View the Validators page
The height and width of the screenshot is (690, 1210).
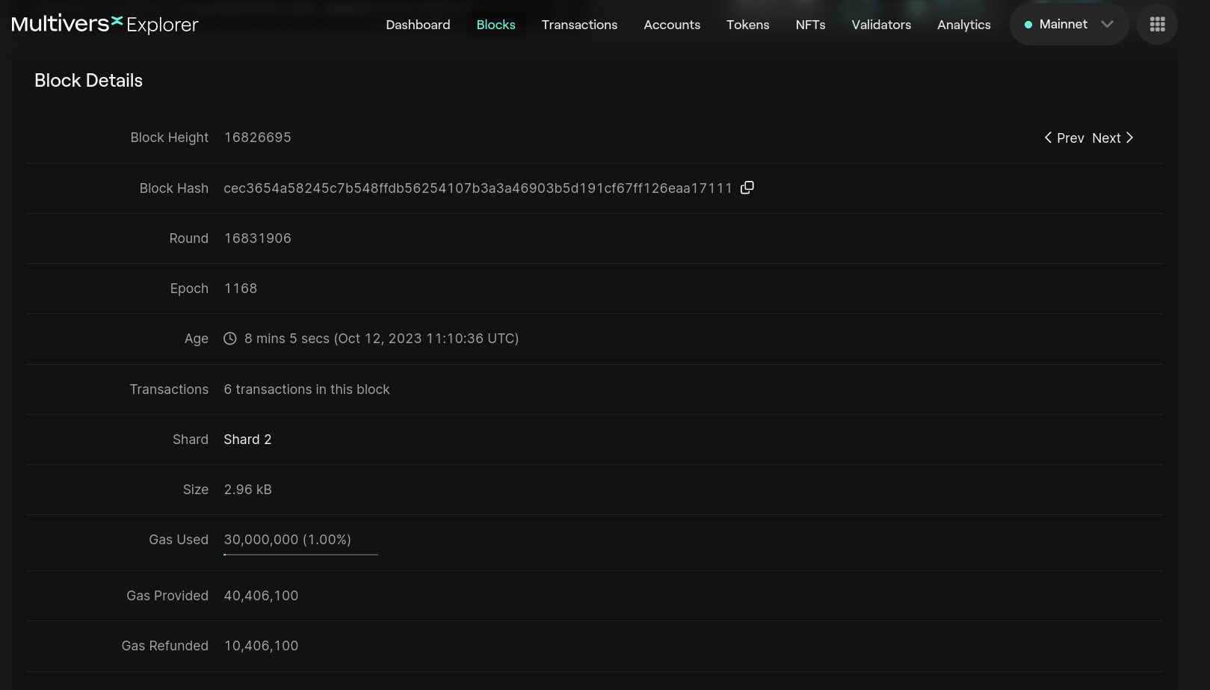[x=881, y=25]
